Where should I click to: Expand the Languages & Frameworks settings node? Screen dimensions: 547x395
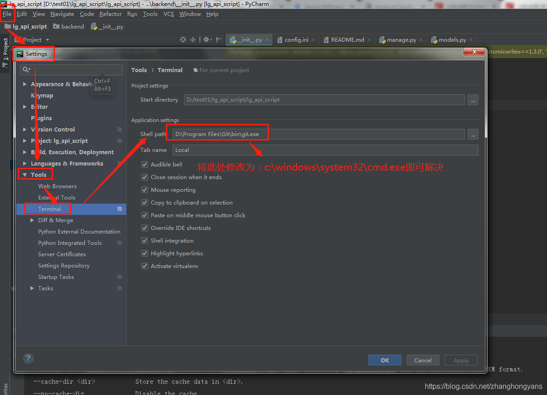click(25, 164)
